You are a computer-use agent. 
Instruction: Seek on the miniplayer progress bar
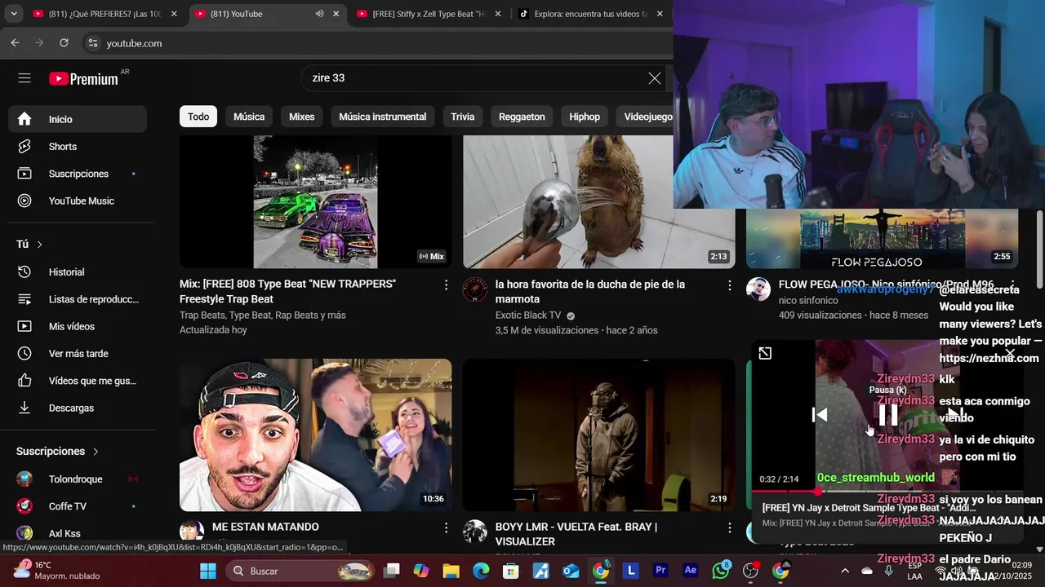(887, 491)
